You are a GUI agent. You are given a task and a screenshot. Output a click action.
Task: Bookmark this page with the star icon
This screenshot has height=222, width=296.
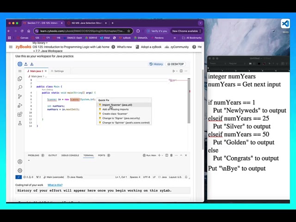coord(129,31)
